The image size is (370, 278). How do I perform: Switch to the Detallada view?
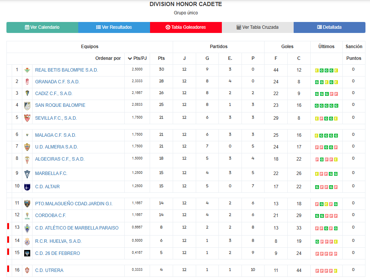click(330, 27)
